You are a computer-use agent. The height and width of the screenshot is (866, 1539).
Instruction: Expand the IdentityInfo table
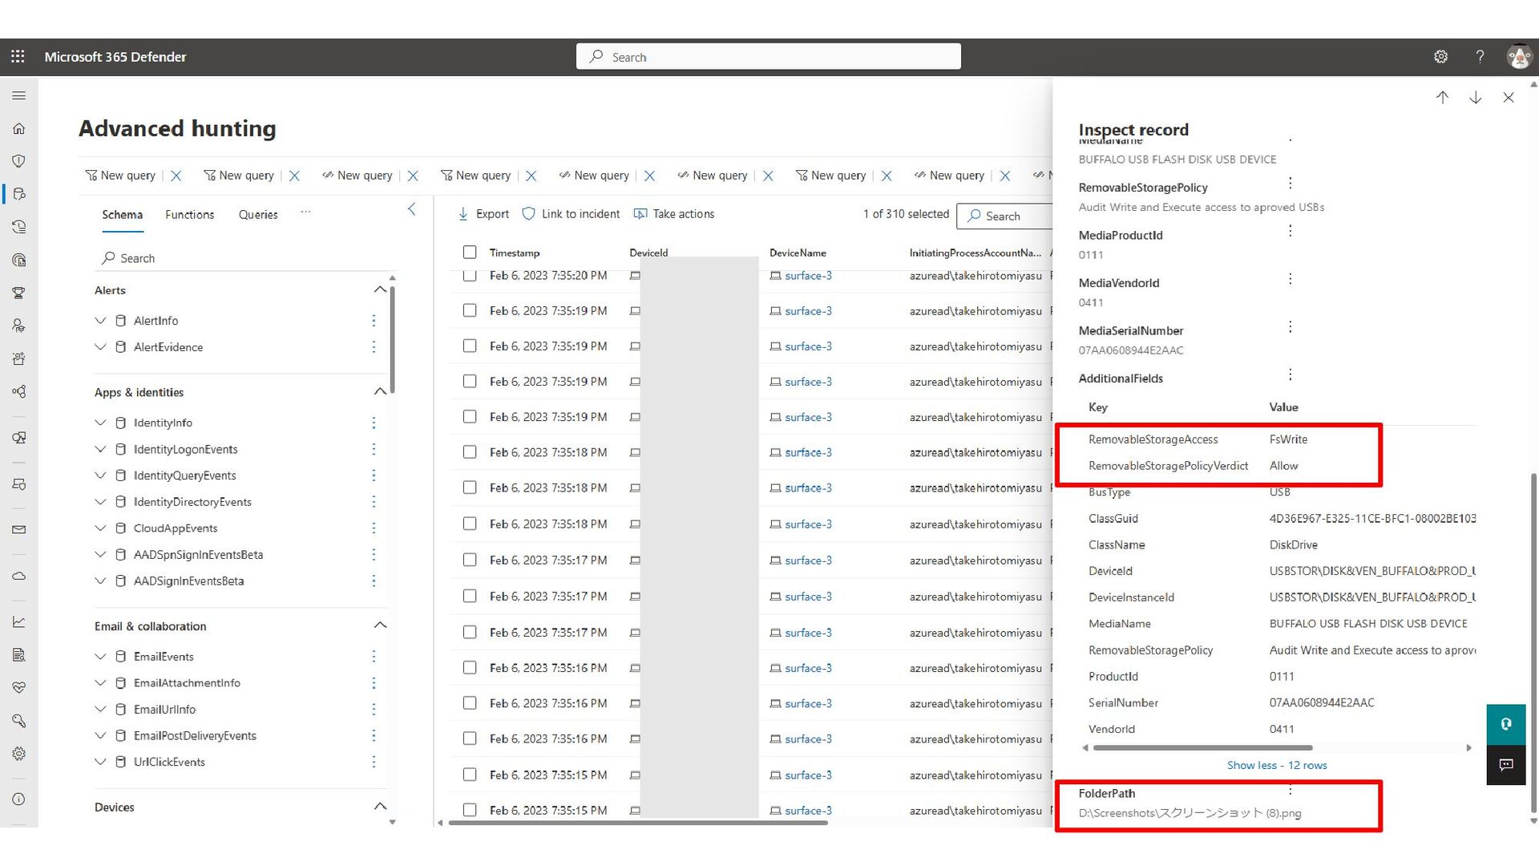point(100,423)
